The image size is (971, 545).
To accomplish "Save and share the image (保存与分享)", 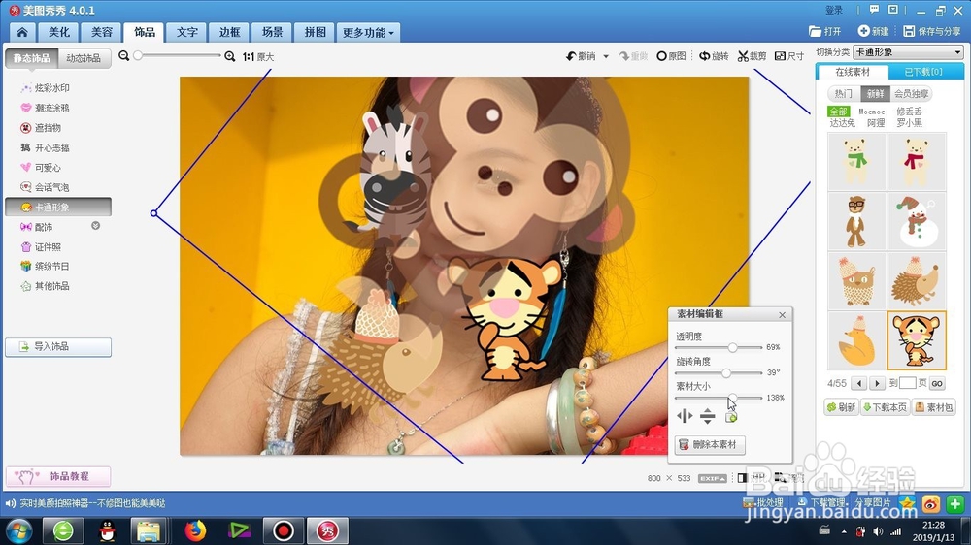I will click(x=932, y=31).
